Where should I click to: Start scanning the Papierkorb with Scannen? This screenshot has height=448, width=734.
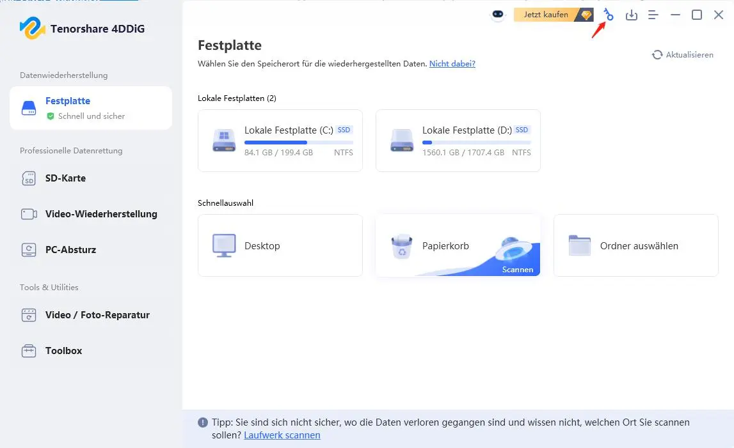pyautogui.click(x=517, y=270)
